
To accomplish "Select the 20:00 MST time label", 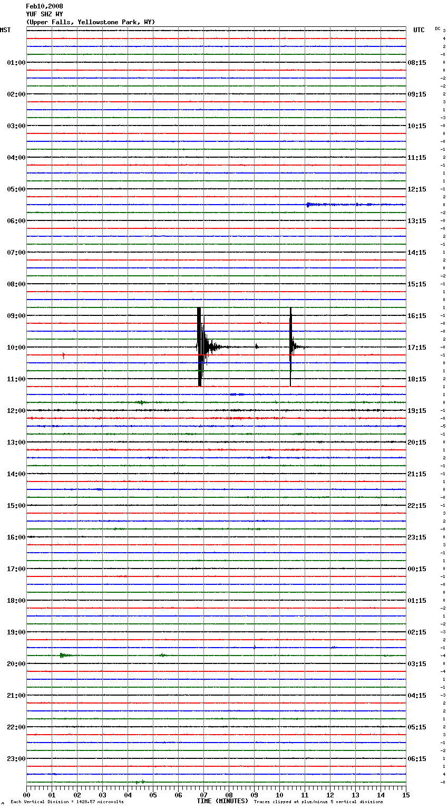I will 16,664.
